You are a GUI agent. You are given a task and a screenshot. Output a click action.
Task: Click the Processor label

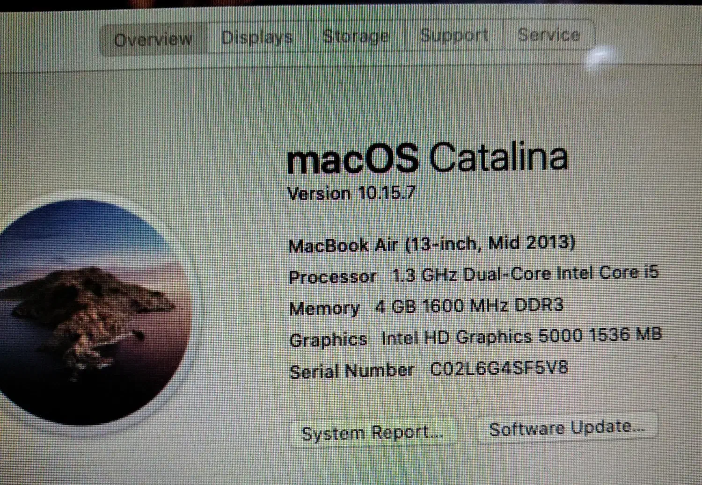click(x=333, y=277)
